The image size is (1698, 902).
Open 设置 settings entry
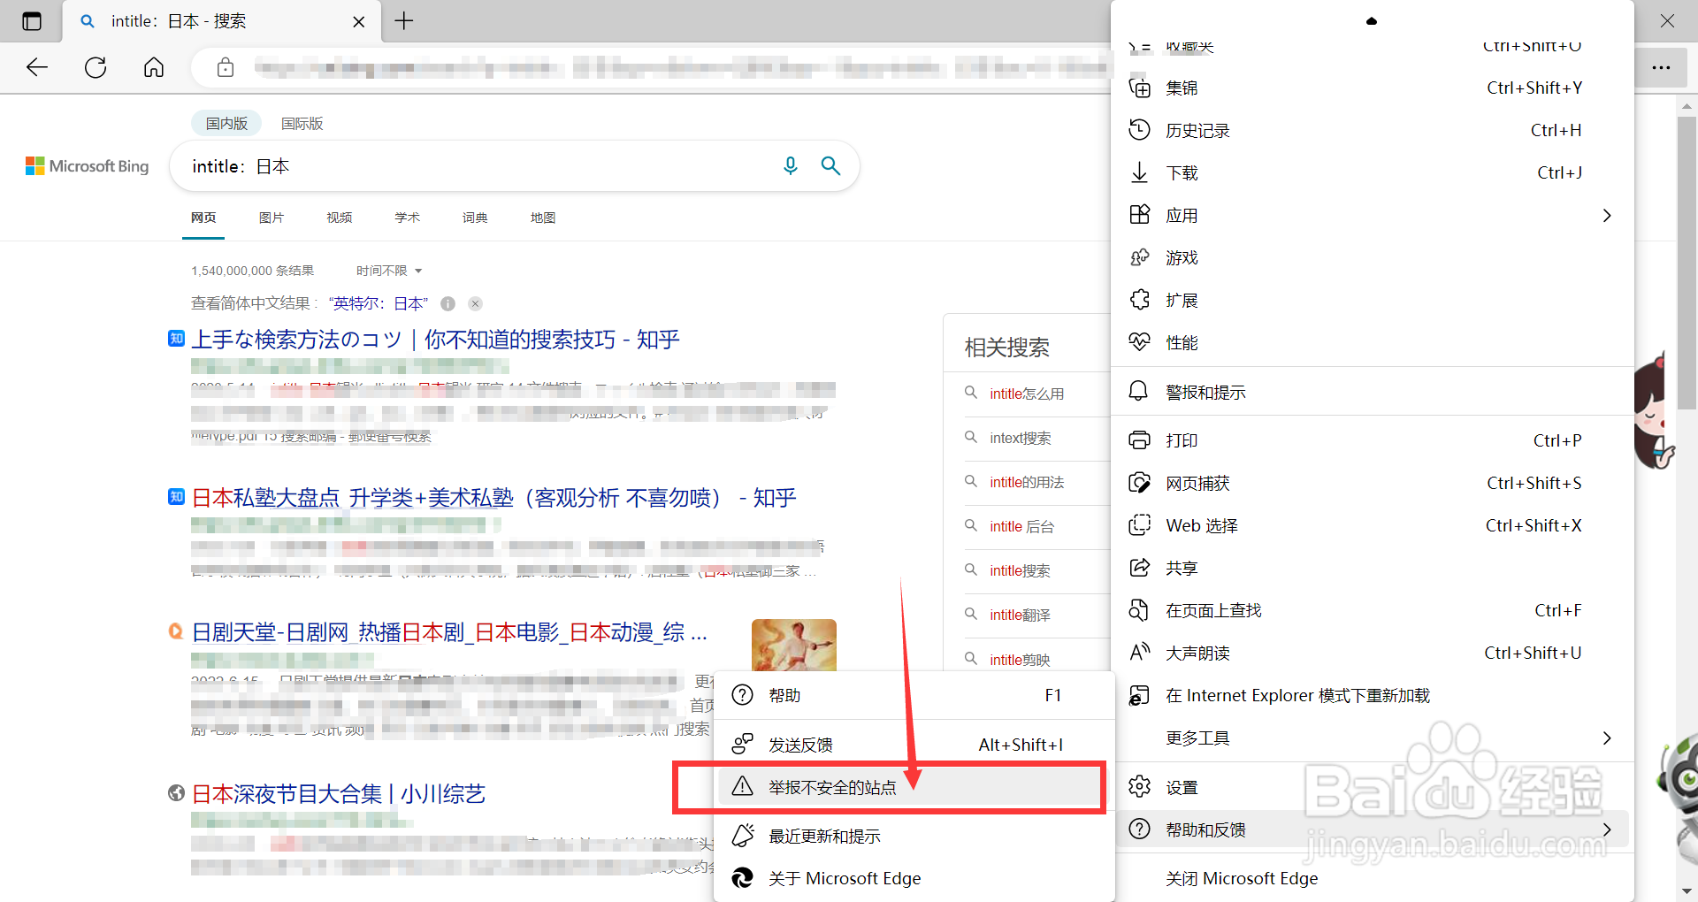coord(1371,787)
